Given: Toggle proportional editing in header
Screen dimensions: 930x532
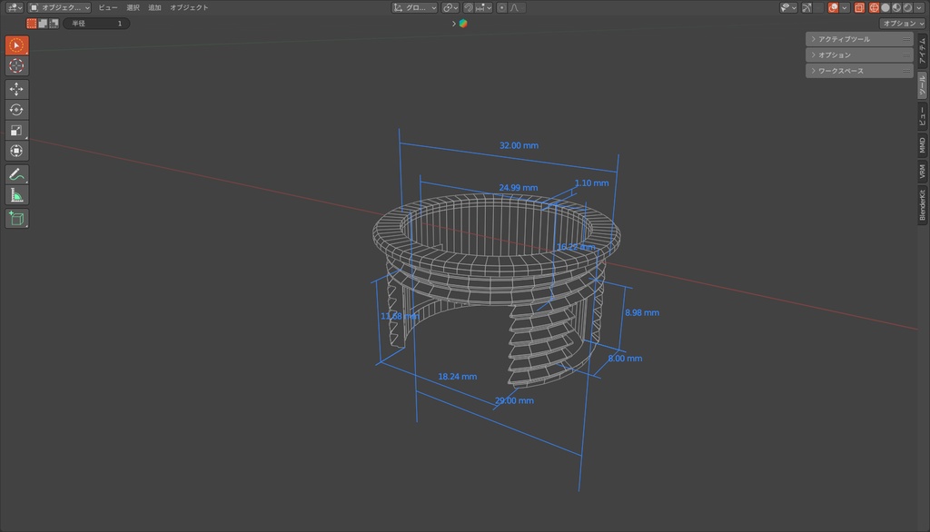Looking at the screenshot, I should 502,7.
